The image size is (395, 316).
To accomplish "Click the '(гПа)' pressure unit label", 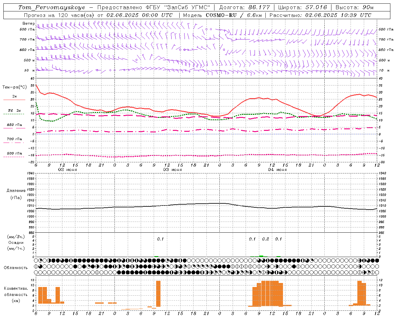I will 16,198.
